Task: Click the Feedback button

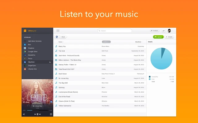Action: (x=155, y=31)
